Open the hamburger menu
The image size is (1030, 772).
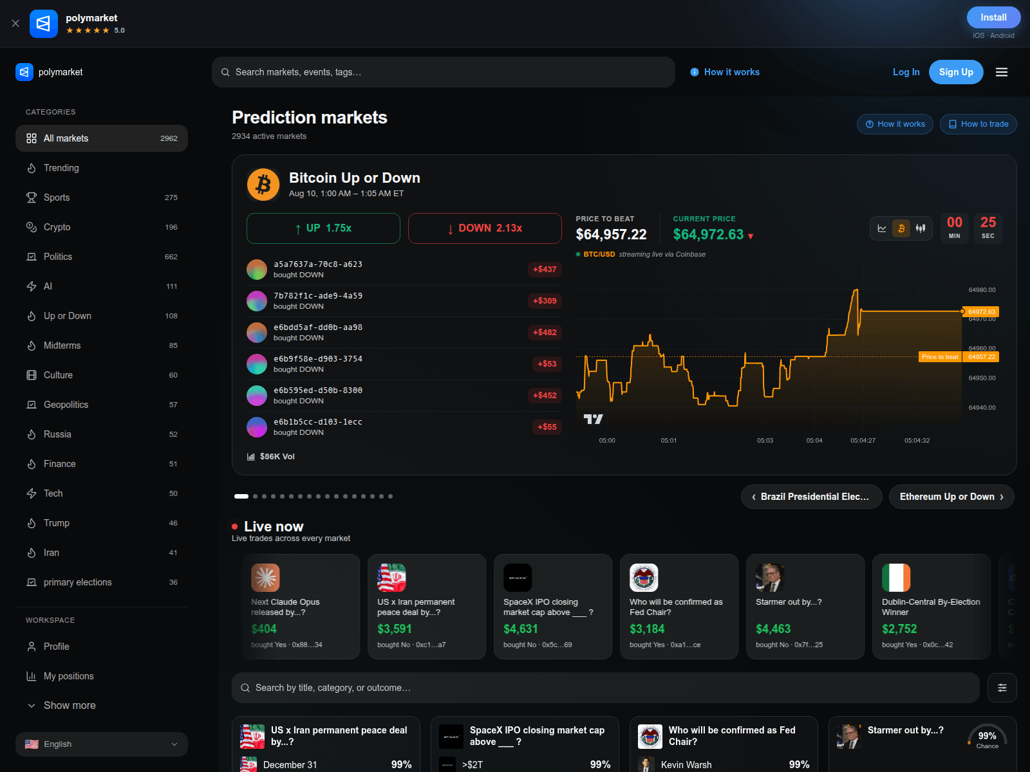pos(1002,72)
